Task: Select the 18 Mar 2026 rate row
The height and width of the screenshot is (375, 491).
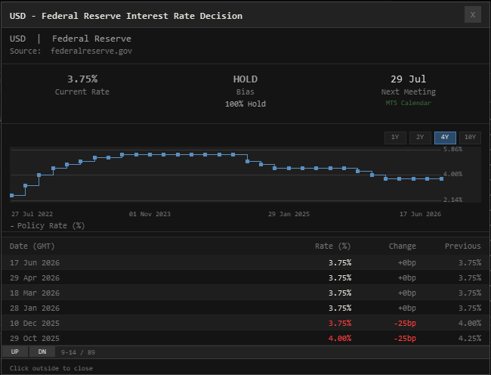Action: 246,293
